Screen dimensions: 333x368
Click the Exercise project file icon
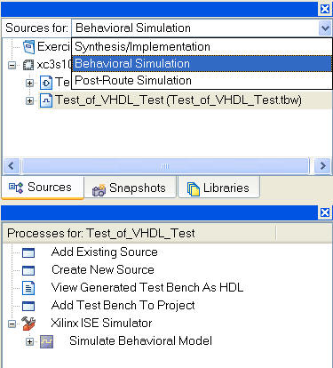(x=28, y=47)
